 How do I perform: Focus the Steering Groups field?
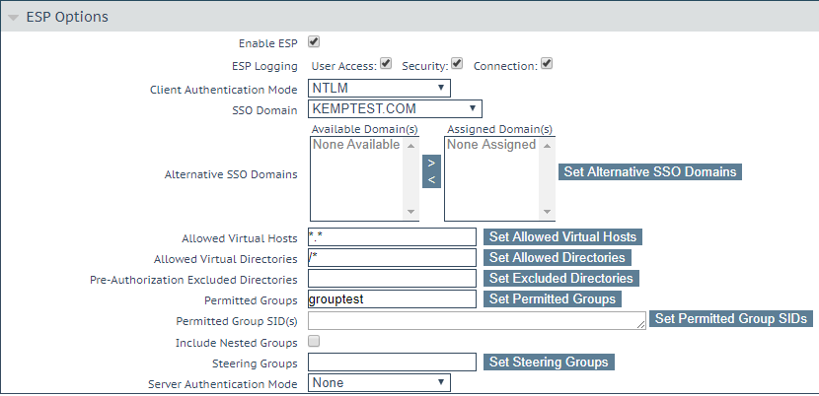(393, 363)
